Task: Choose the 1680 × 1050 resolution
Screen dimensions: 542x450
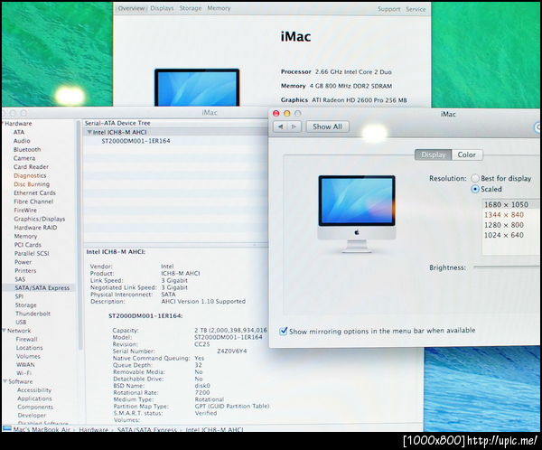Action: 506,204
